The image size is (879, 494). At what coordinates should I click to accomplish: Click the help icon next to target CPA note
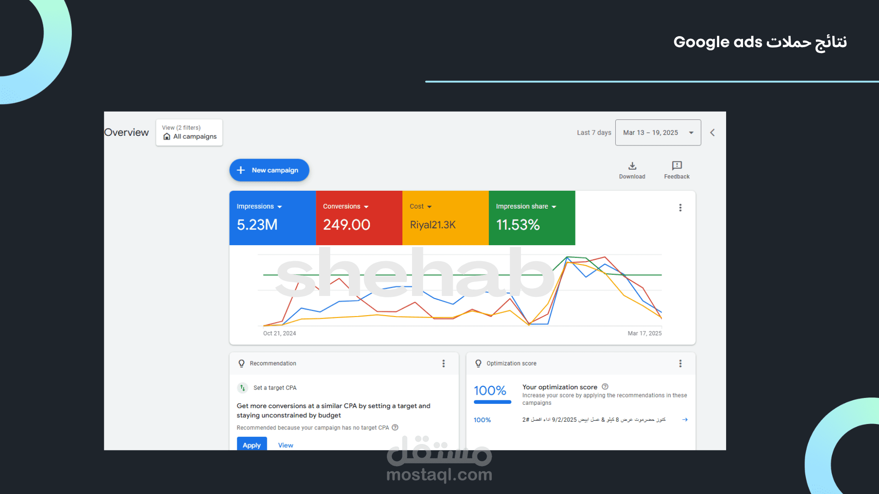[395, 428]
